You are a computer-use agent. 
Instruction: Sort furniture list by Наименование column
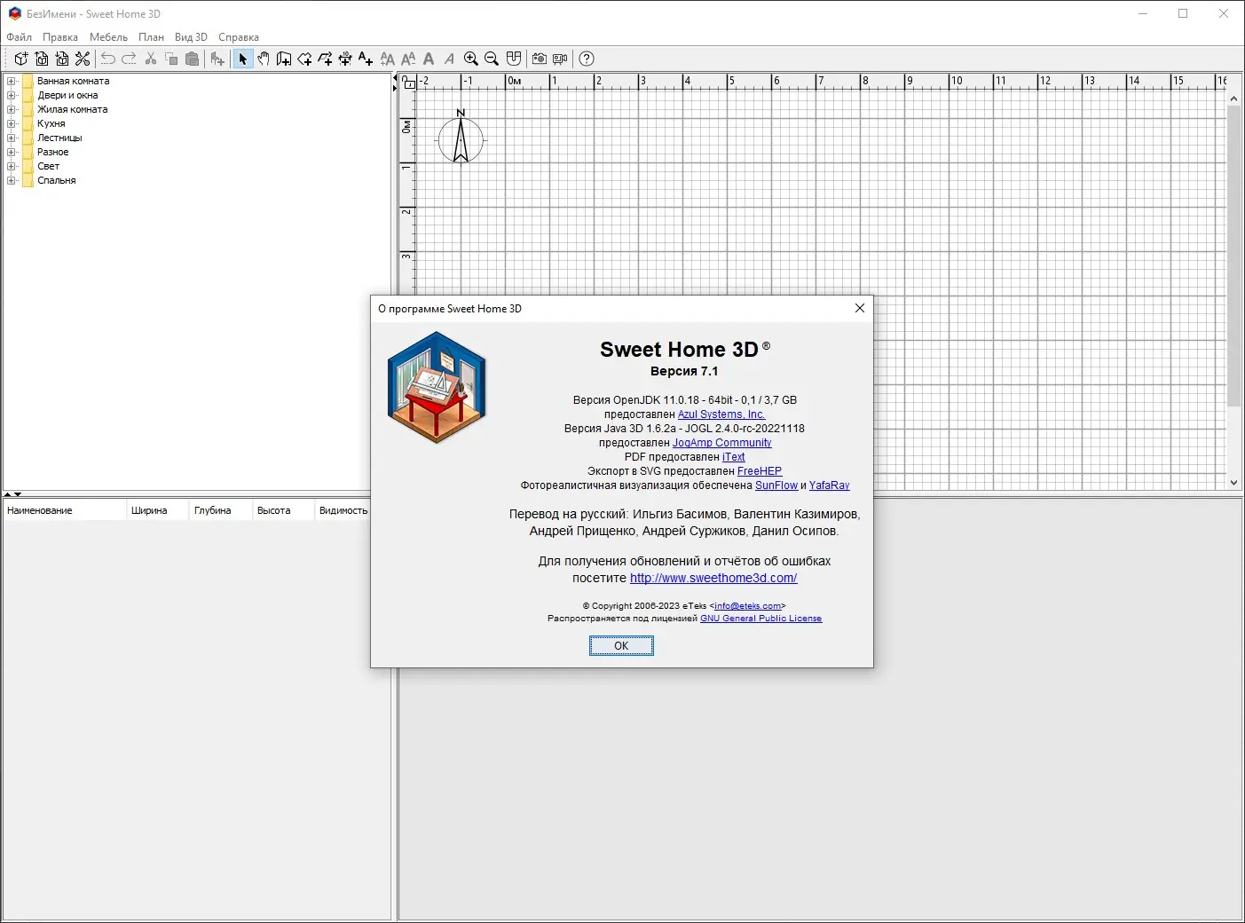[65, 510]
